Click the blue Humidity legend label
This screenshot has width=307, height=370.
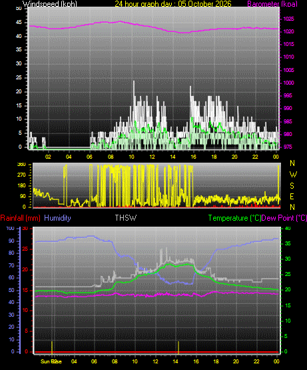[x=57, y=218]
